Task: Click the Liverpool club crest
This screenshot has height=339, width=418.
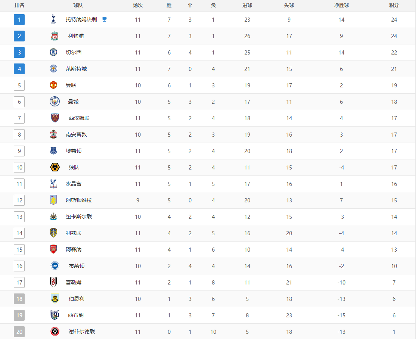Action: (55, 36)
